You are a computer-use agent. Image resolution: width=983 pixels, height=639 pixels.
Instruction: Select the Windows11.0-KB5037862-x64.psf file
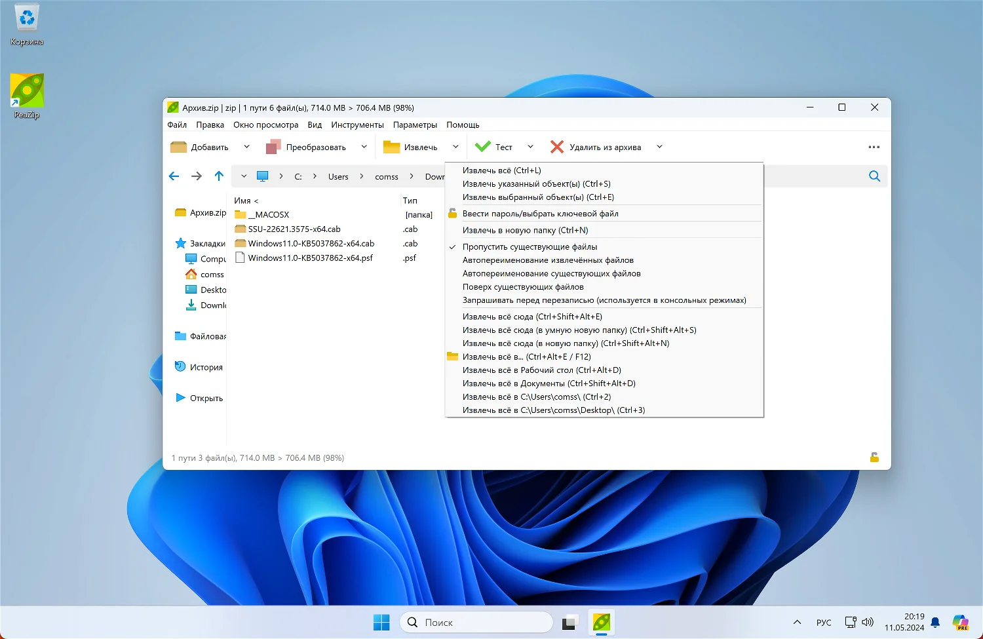pos(310,258)
